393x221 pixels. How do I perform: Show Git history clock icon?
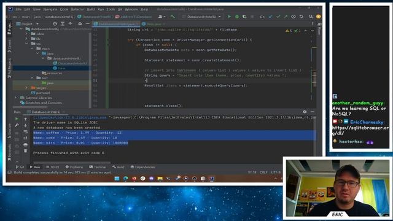(294, 17)
